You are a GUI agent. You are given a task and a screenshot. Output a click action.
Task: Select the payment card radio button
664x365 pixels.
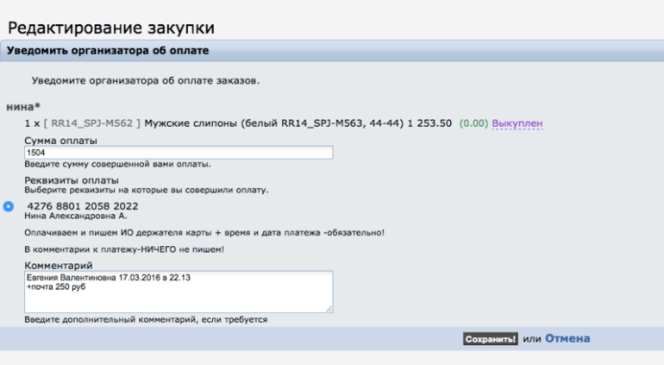point(9,206)
